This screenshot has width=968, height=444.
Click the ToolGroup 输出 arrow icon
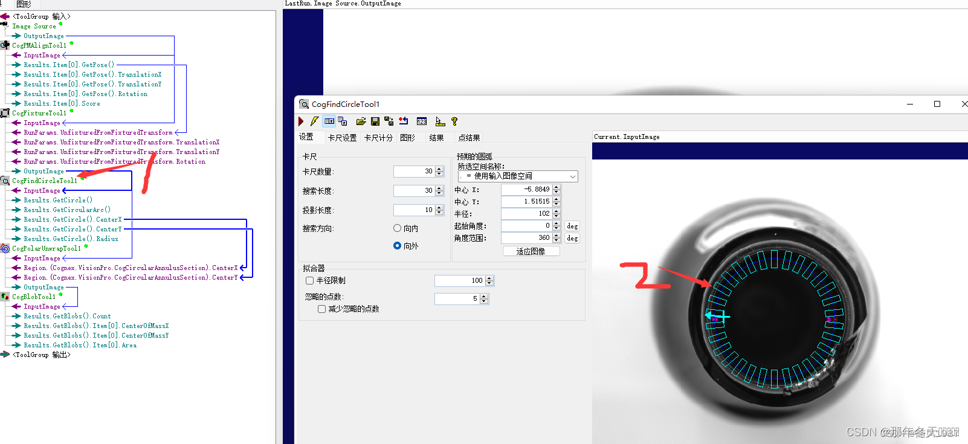pos(5,355)
